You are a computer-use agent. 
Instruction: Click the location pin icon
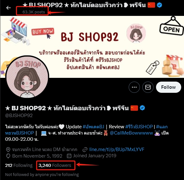click(x=8, y=149)
